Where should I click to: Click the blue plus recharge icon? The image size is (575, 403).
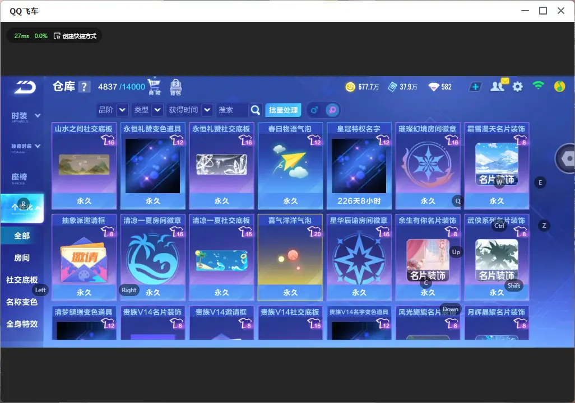click(475, 87)
